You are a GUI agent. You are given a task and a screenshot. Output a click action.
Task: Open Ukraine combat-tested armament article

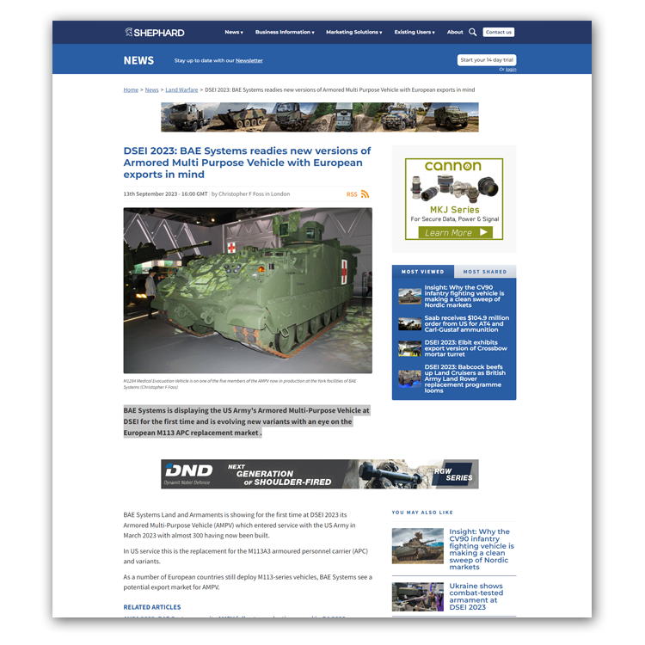[x=476, y=597]
